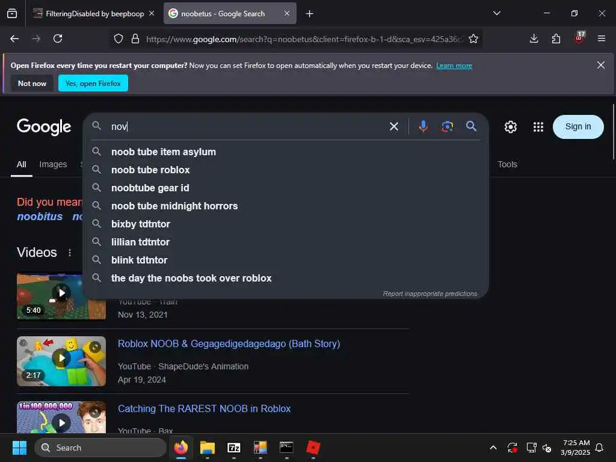This screenshot has height=462, width=616.
Task: Click the page vertical scrollbar
Action: click(x=613, y=132)
